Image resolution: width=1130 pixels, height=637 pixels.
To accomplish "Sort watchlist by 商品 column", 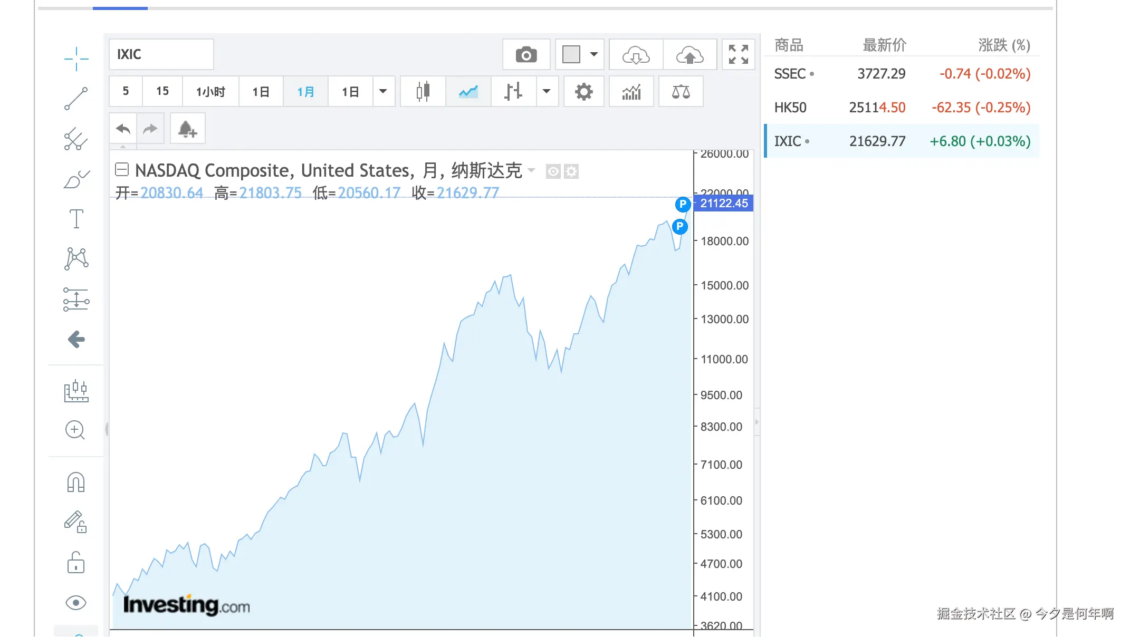I will [x=789, y=45].
